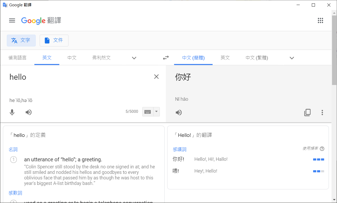Click the 感歎詞 heading in the definitions panel
This screenshot has width=337, height=203.
click(x=15, y=193)
